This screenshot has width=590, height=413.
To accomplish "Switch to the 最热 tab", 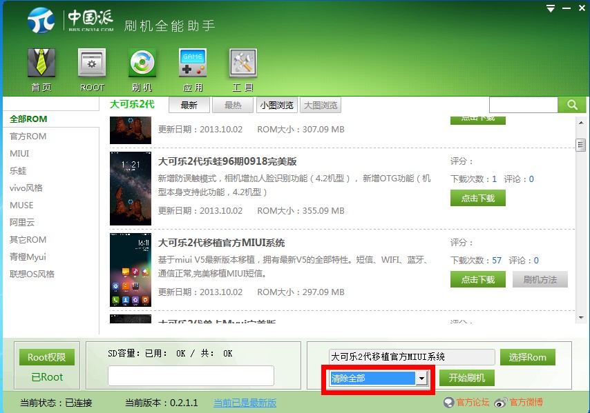I will [x=233, y=105].
